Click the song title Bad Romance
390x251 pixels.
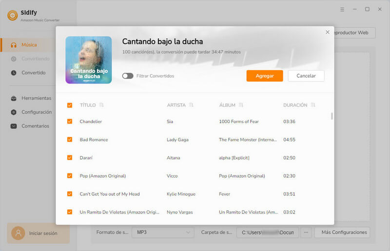tap(94, 140)
